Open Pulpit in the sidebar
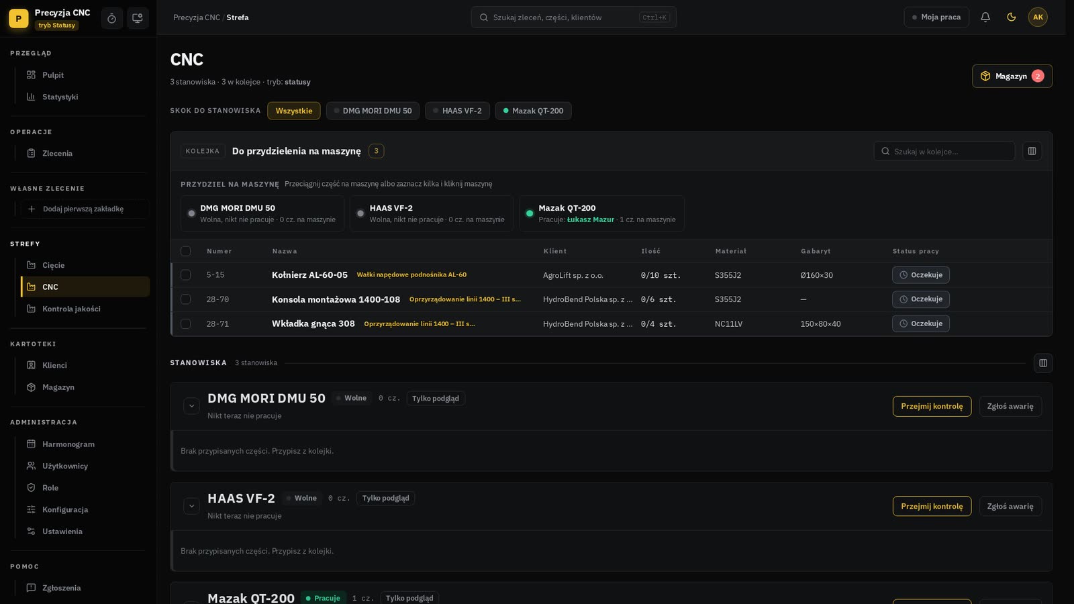Screen dimensions: 1074x604 (x=85, y=75)
